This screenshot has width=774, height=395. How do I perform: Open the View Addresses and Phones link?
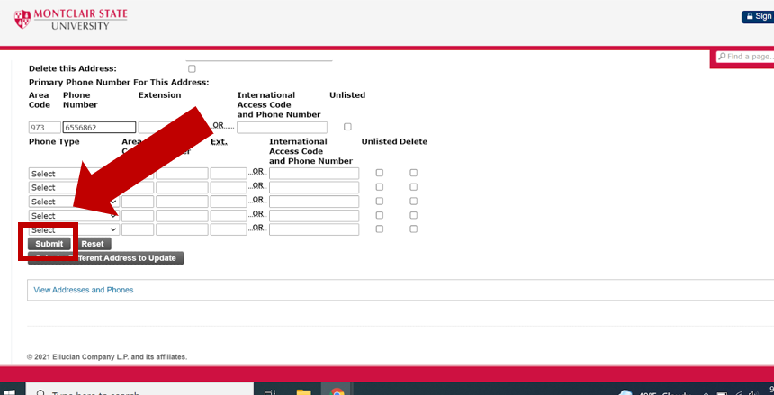[83, 290]
